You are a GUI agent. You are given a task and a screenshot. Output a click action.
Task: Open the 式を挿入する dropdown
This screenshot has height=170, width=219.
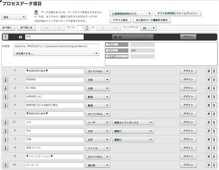point(56,53)
